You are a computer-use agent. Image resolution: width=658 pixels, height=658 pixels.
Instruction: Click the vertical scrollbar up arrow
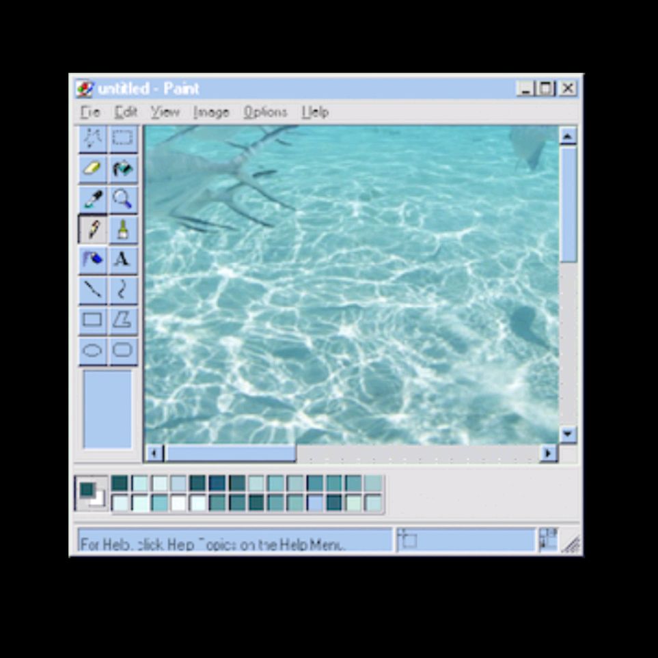pos(568,136)
